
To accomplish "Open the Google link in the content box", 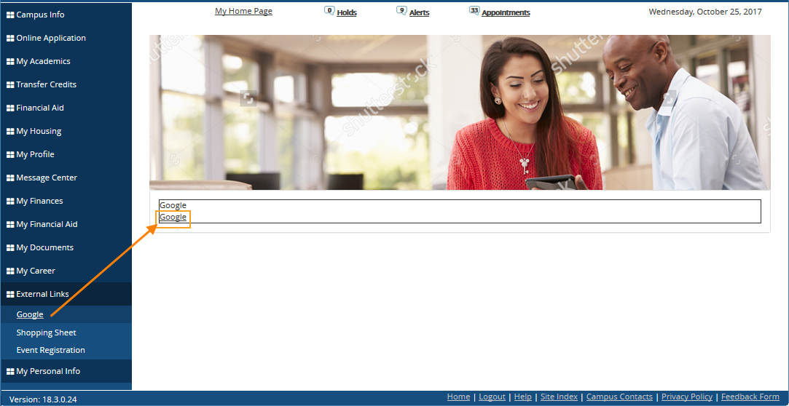I will 173,218.
